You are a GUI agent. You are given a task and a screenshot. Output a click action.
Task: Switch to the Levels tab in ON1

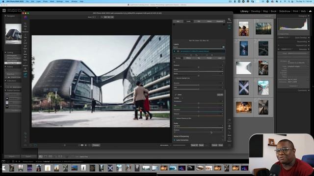188,22
